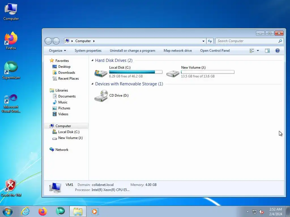This screenshot has height=217, width=290.
Task: Select the Crash the VM shortcut
Action: (x=11, y=188)
